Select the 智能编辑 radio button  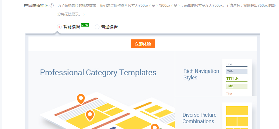(x=59, y=27)
